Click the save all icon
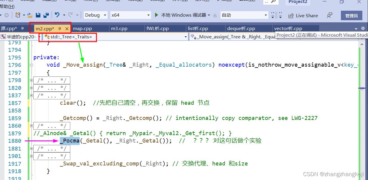Image resolution: width=368 pixels, height=180 pixels. (46, 15)
